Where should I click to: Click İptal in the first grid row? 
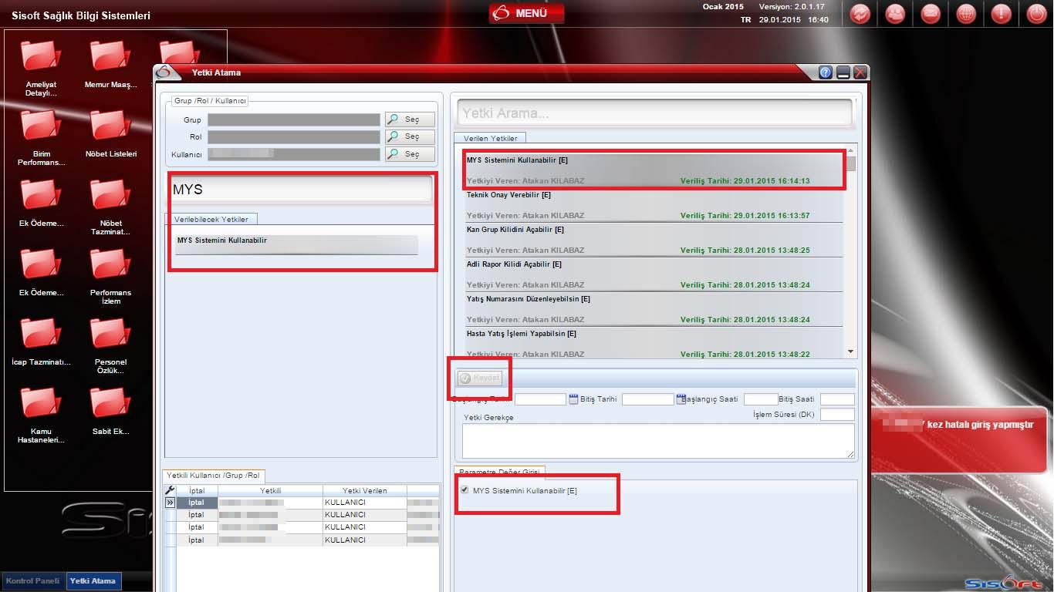197,503
